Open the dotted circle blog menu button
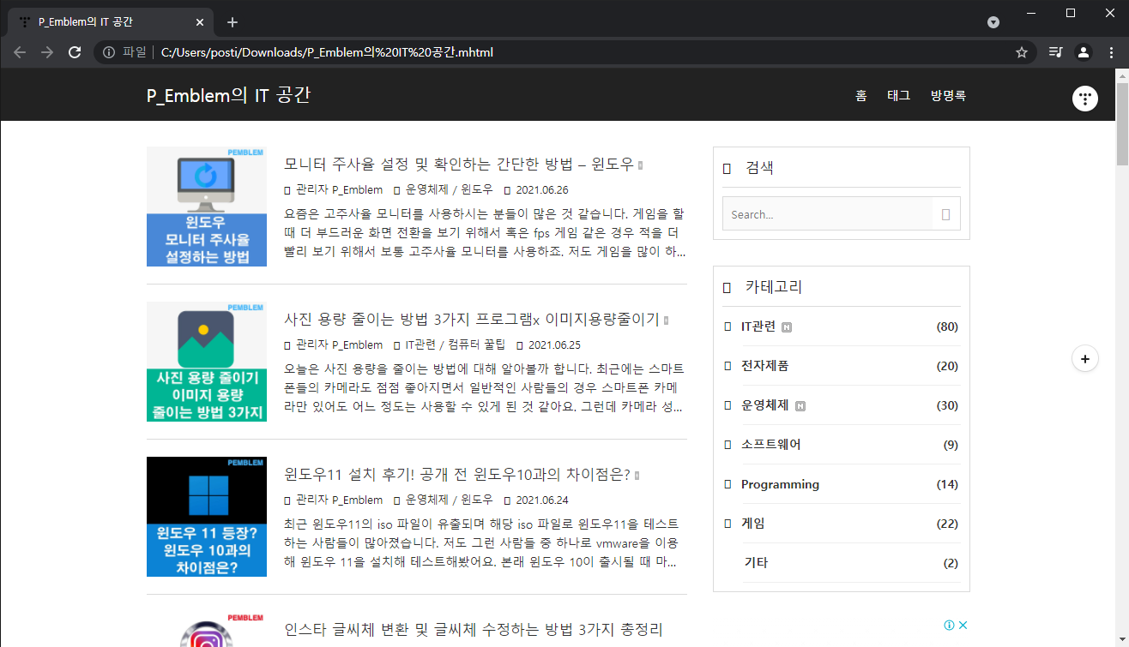 pos(1084,98)
